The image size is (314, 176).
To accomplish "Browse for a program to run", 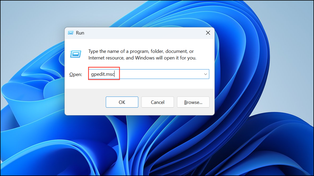I will coord(193,102).
